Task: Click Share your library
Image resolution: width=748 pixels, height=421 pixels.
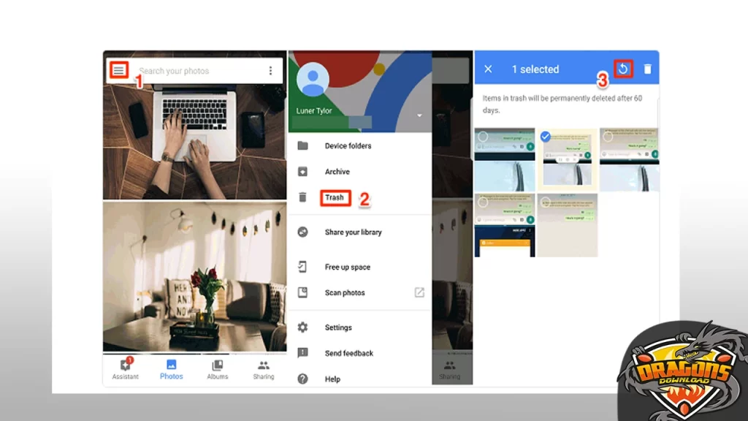Action: click(353, 232)
